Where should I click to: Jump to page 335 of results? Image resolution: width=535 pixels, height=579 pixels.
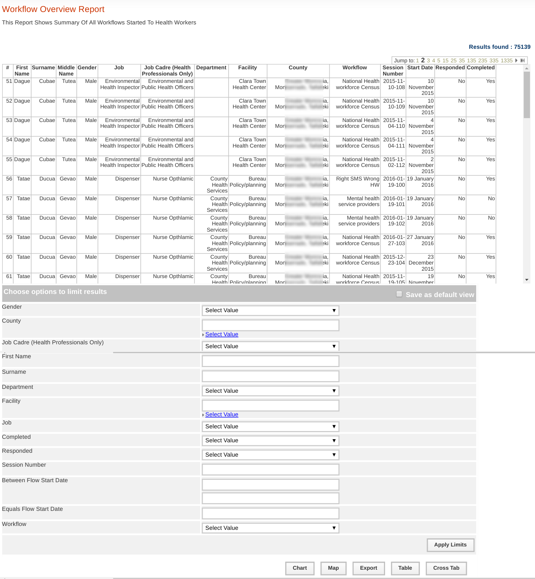(x=494, y=60)
